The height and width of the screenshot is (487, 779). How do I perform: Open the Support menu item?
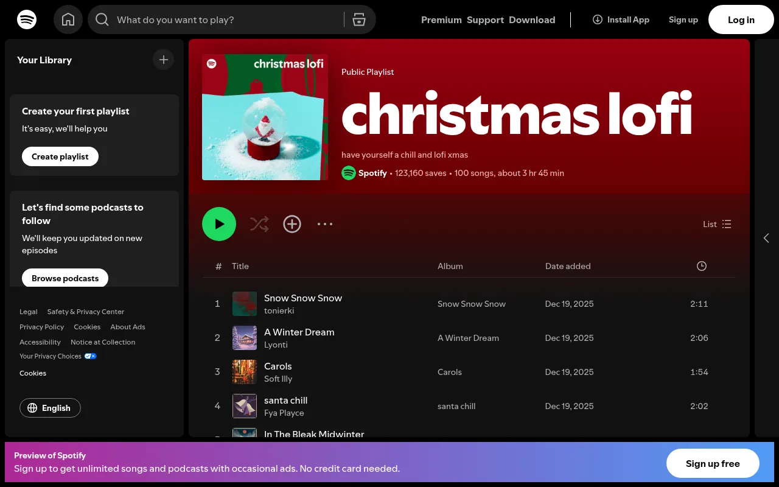coord(485,20)
